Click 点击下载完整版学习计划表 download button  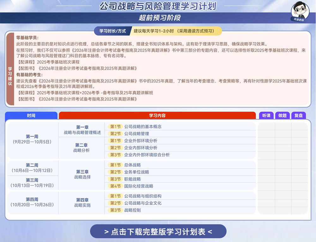coord(158,232)
